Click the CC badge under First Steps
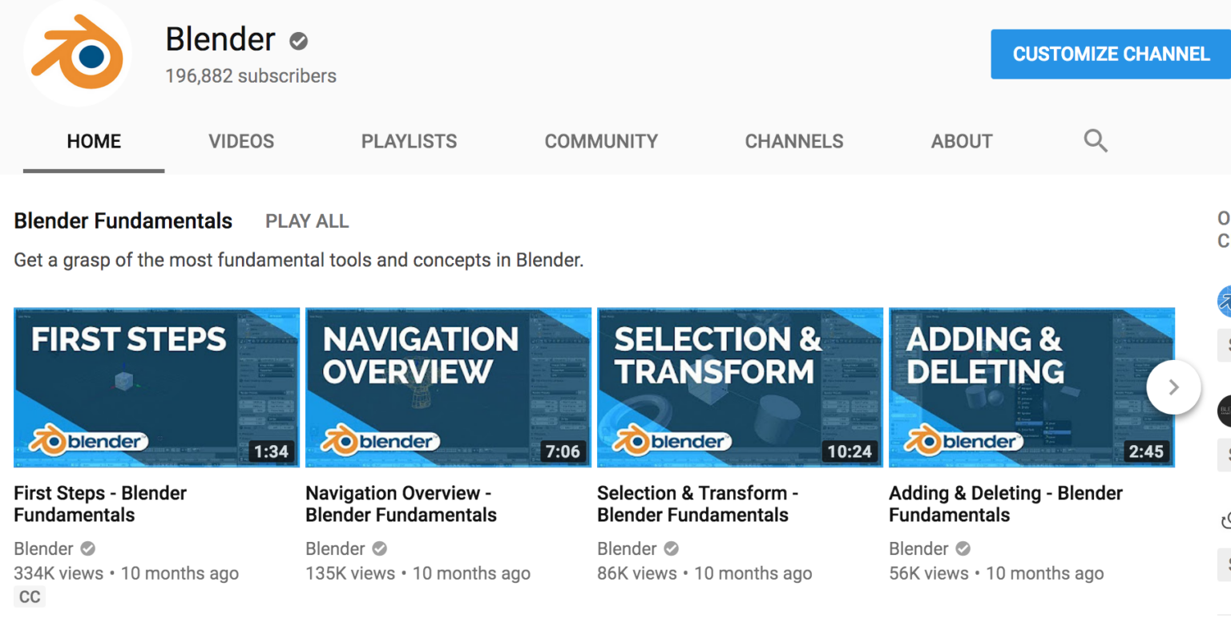Viewport: 1231px width, 619px height. [30, 597]
